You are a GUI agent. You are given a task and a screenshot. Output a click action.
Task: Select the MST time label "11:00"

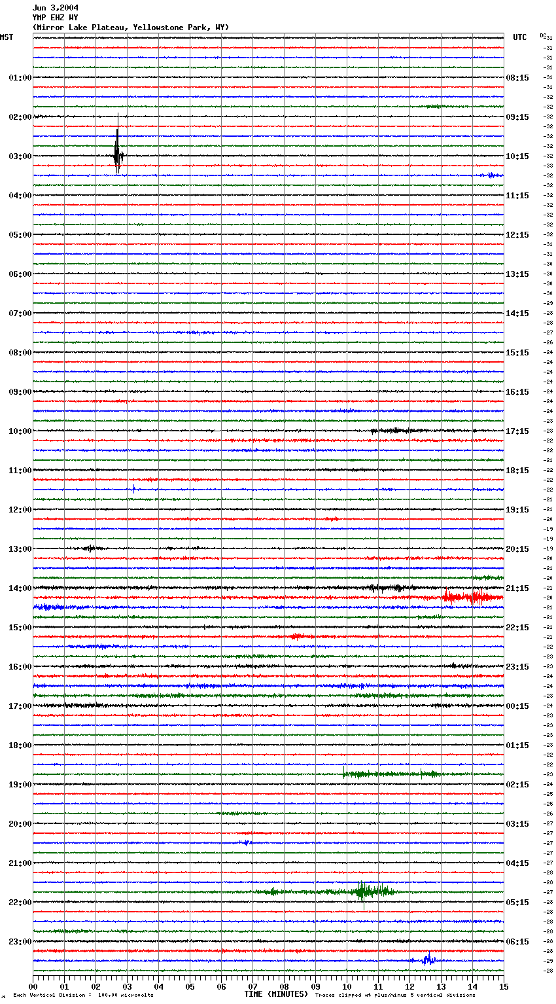pyautogui.click(x=20, y=471)
